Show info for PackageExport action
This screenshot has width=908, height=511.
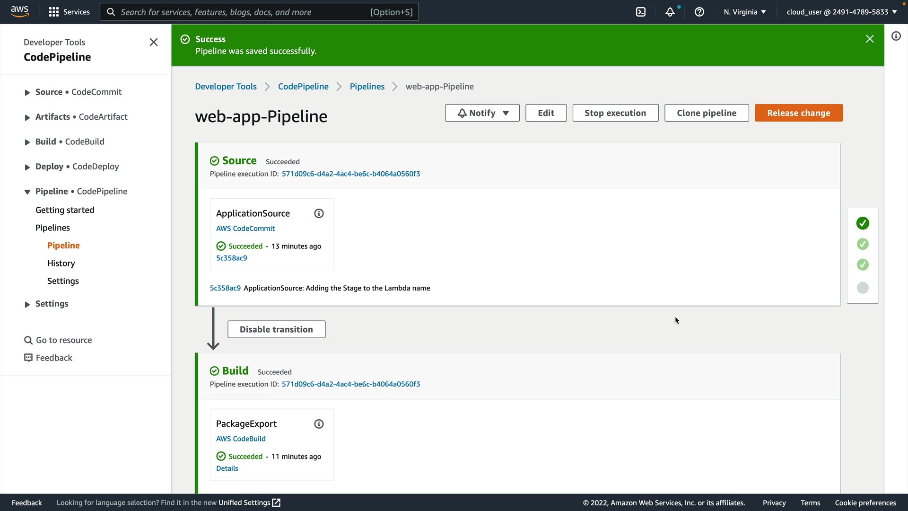319,424
